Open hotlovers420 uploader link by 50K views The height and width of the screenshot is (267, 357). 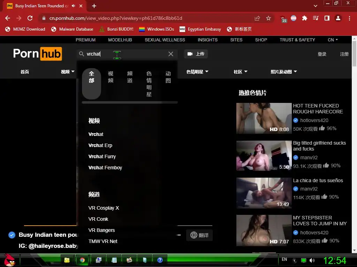pos(314,120)
